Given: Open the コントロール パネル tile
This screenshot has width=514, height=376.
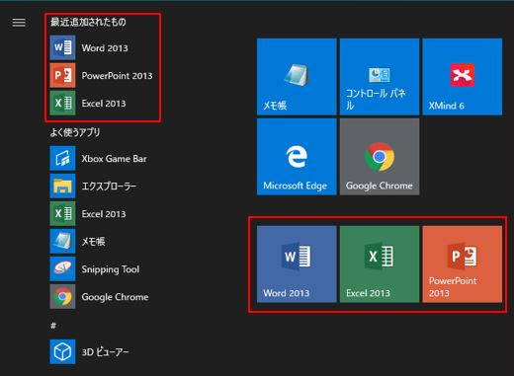Looking at the screenshot, I should [380, 77].
